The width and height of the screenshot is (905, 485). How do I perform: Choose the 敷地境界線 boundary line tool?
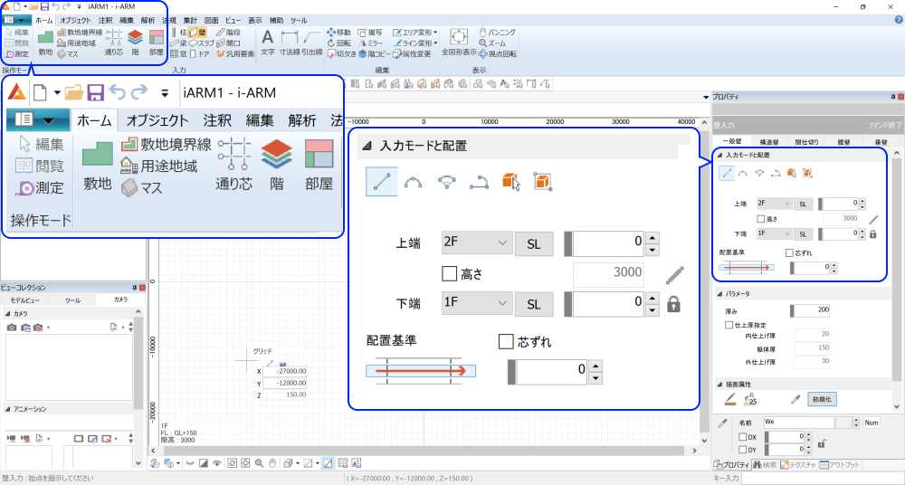[x=80, y=33]
